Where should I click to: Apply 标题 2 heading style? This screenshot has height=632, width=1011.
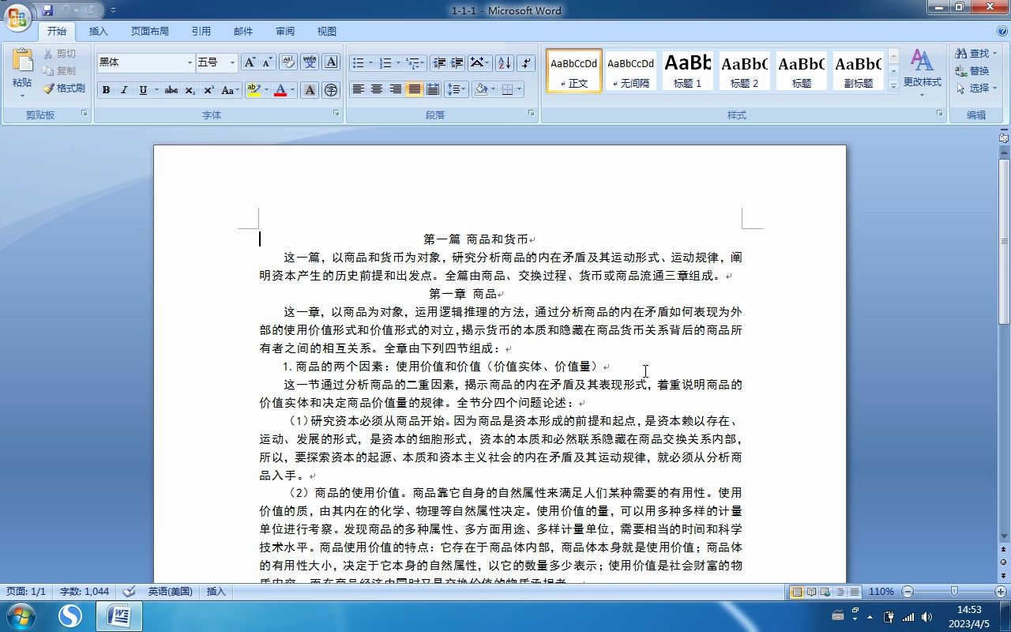(745, 70)
